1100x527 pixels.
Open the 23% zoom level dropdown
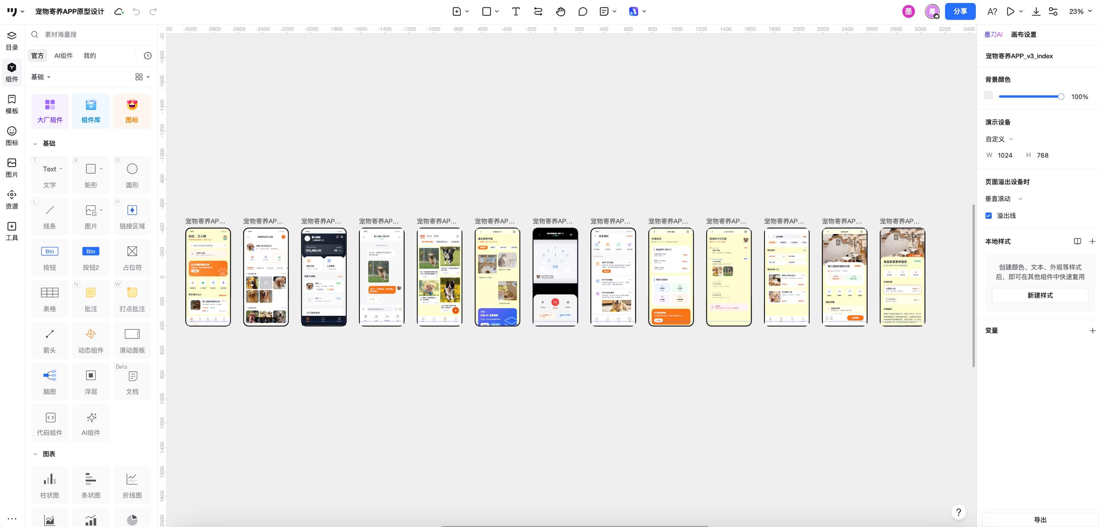pos(1080,12)
